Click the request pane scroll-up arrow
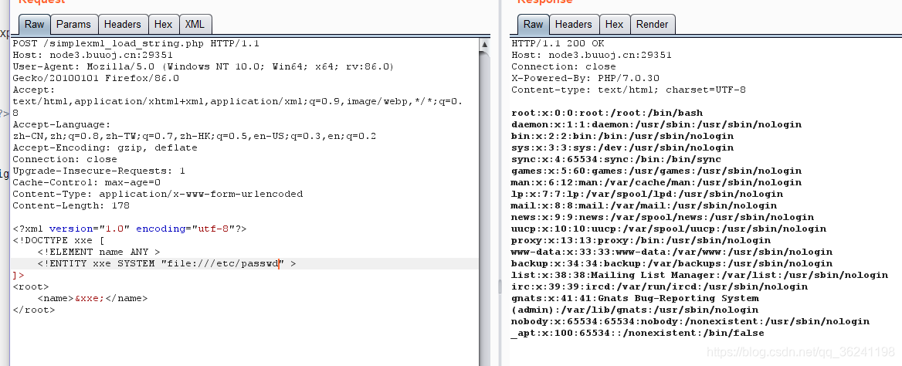The height and width of the screenshot is (366, 902). click(484, 44)
